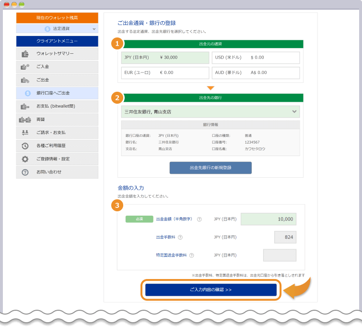Click account holder カワセタロウ text
This screenshot has width=362, height=328.
(x=255, y=149)
